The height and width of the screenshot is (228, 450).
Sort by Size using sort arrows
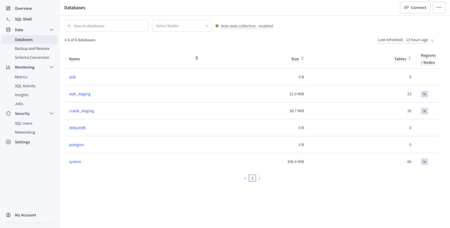tap(302, 58)
